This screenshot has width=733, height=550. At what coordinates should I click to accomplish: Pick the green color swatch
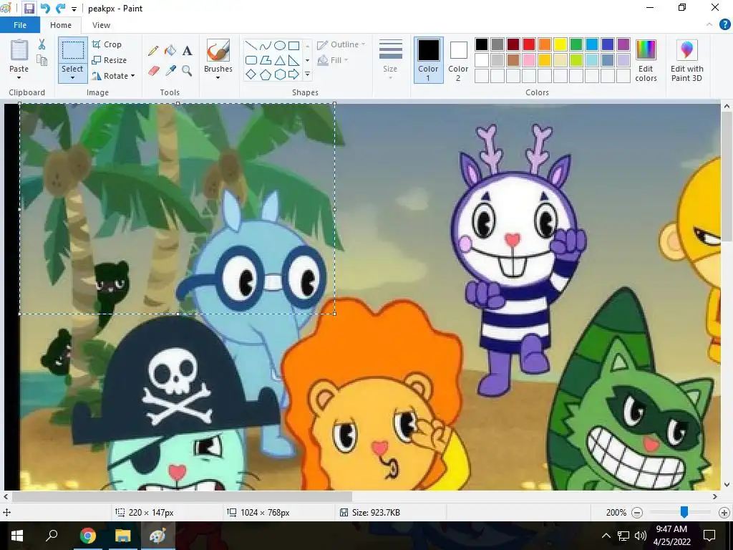[576, 44]
